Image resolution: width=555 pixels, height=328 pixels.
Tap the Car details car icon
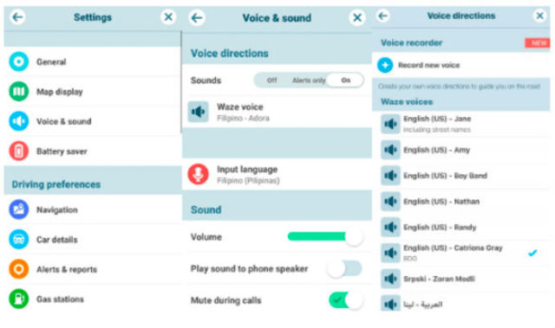(19, 240)
